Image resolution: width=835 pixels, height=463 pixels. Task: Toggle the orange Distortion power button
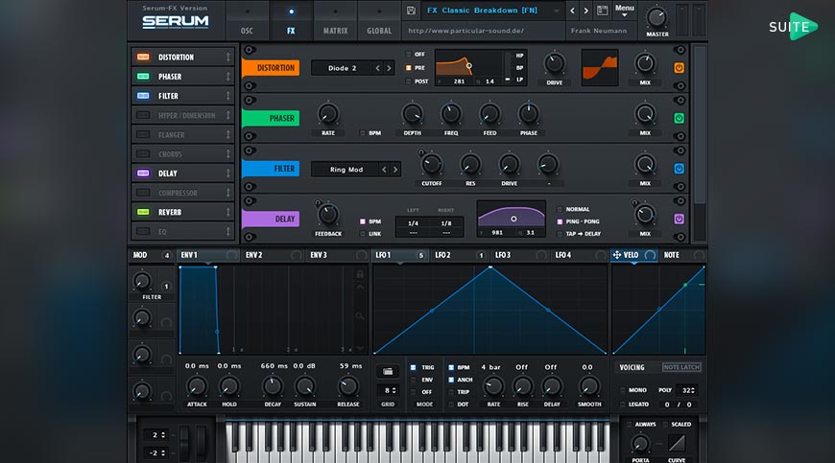pyautogui.click(x=679, y=68)
